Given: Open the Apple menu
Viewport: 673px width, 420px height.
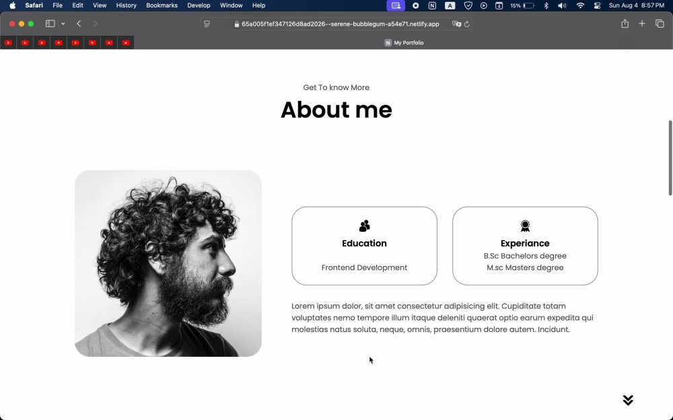Looking at the screenshot, I should tap(12, 5).
